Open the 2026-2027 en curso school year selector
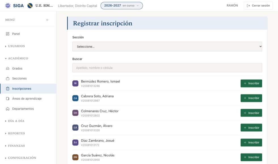278x164 pixels. (x=122, y=6)
